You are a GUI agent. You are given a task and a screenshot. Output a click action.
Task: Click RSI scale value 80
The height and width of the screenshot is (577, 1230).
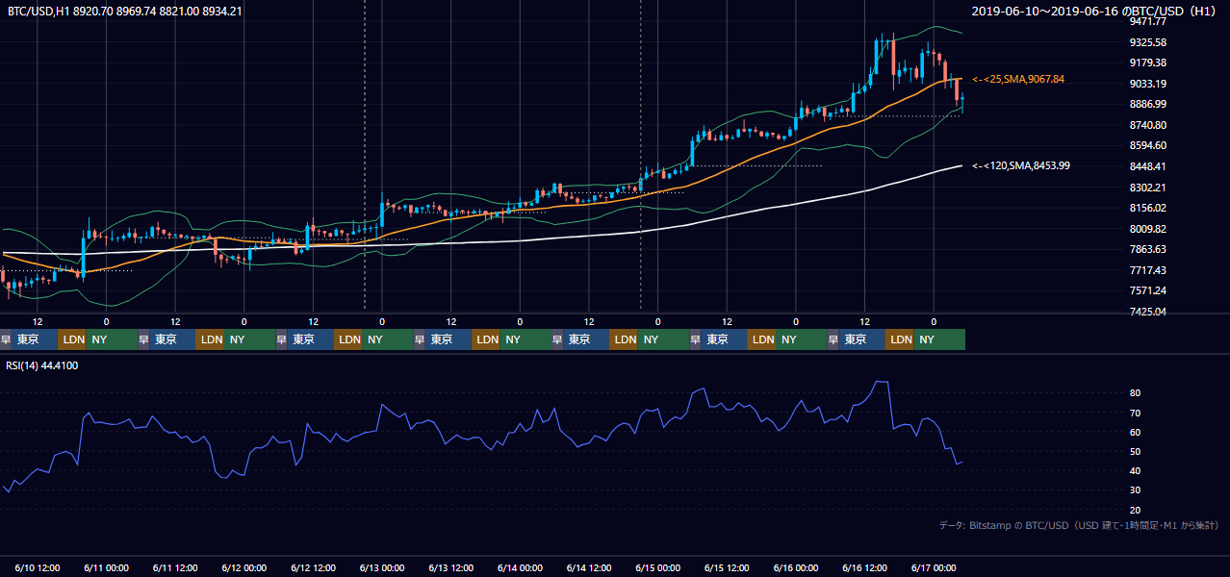(1135, 393)
